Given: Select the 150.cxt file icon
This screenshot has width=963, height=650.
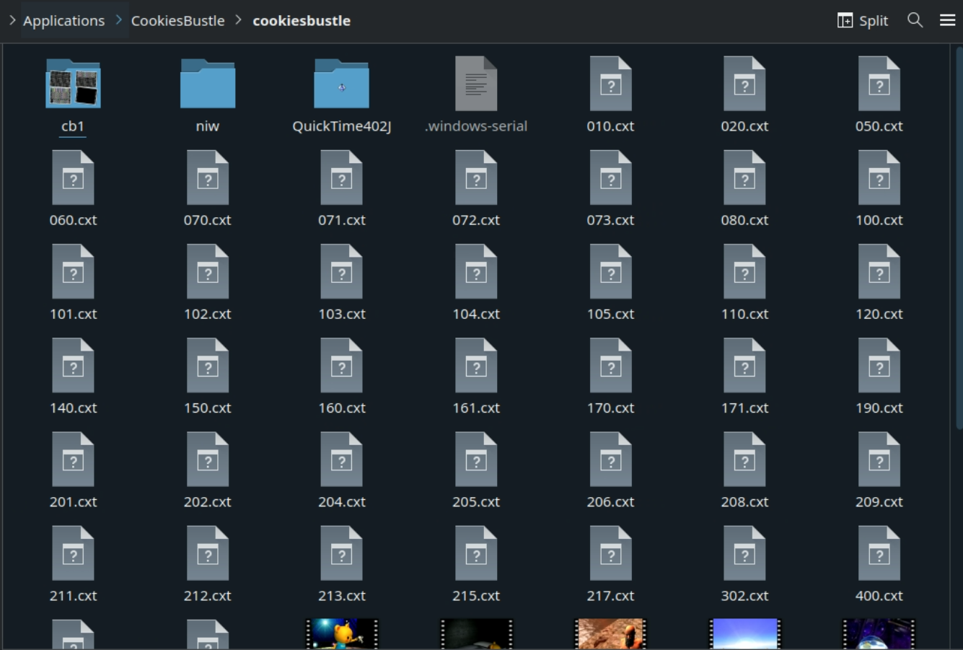Looking at the screenshot, I should (x=208, y=366).
